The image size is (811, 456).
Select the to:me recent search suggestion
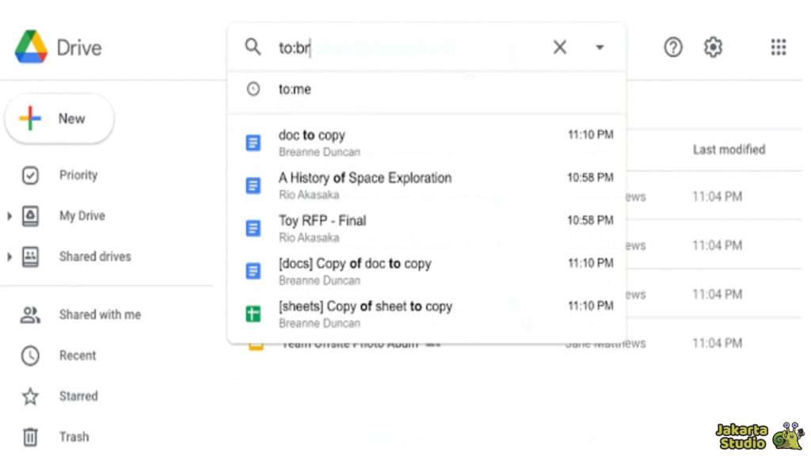point(427,89)
